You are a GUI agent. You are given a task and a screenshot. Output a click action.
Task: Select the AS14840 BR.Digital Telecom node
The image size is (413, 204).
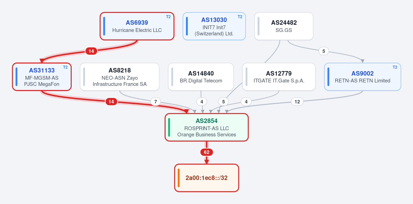click(201, 77)
